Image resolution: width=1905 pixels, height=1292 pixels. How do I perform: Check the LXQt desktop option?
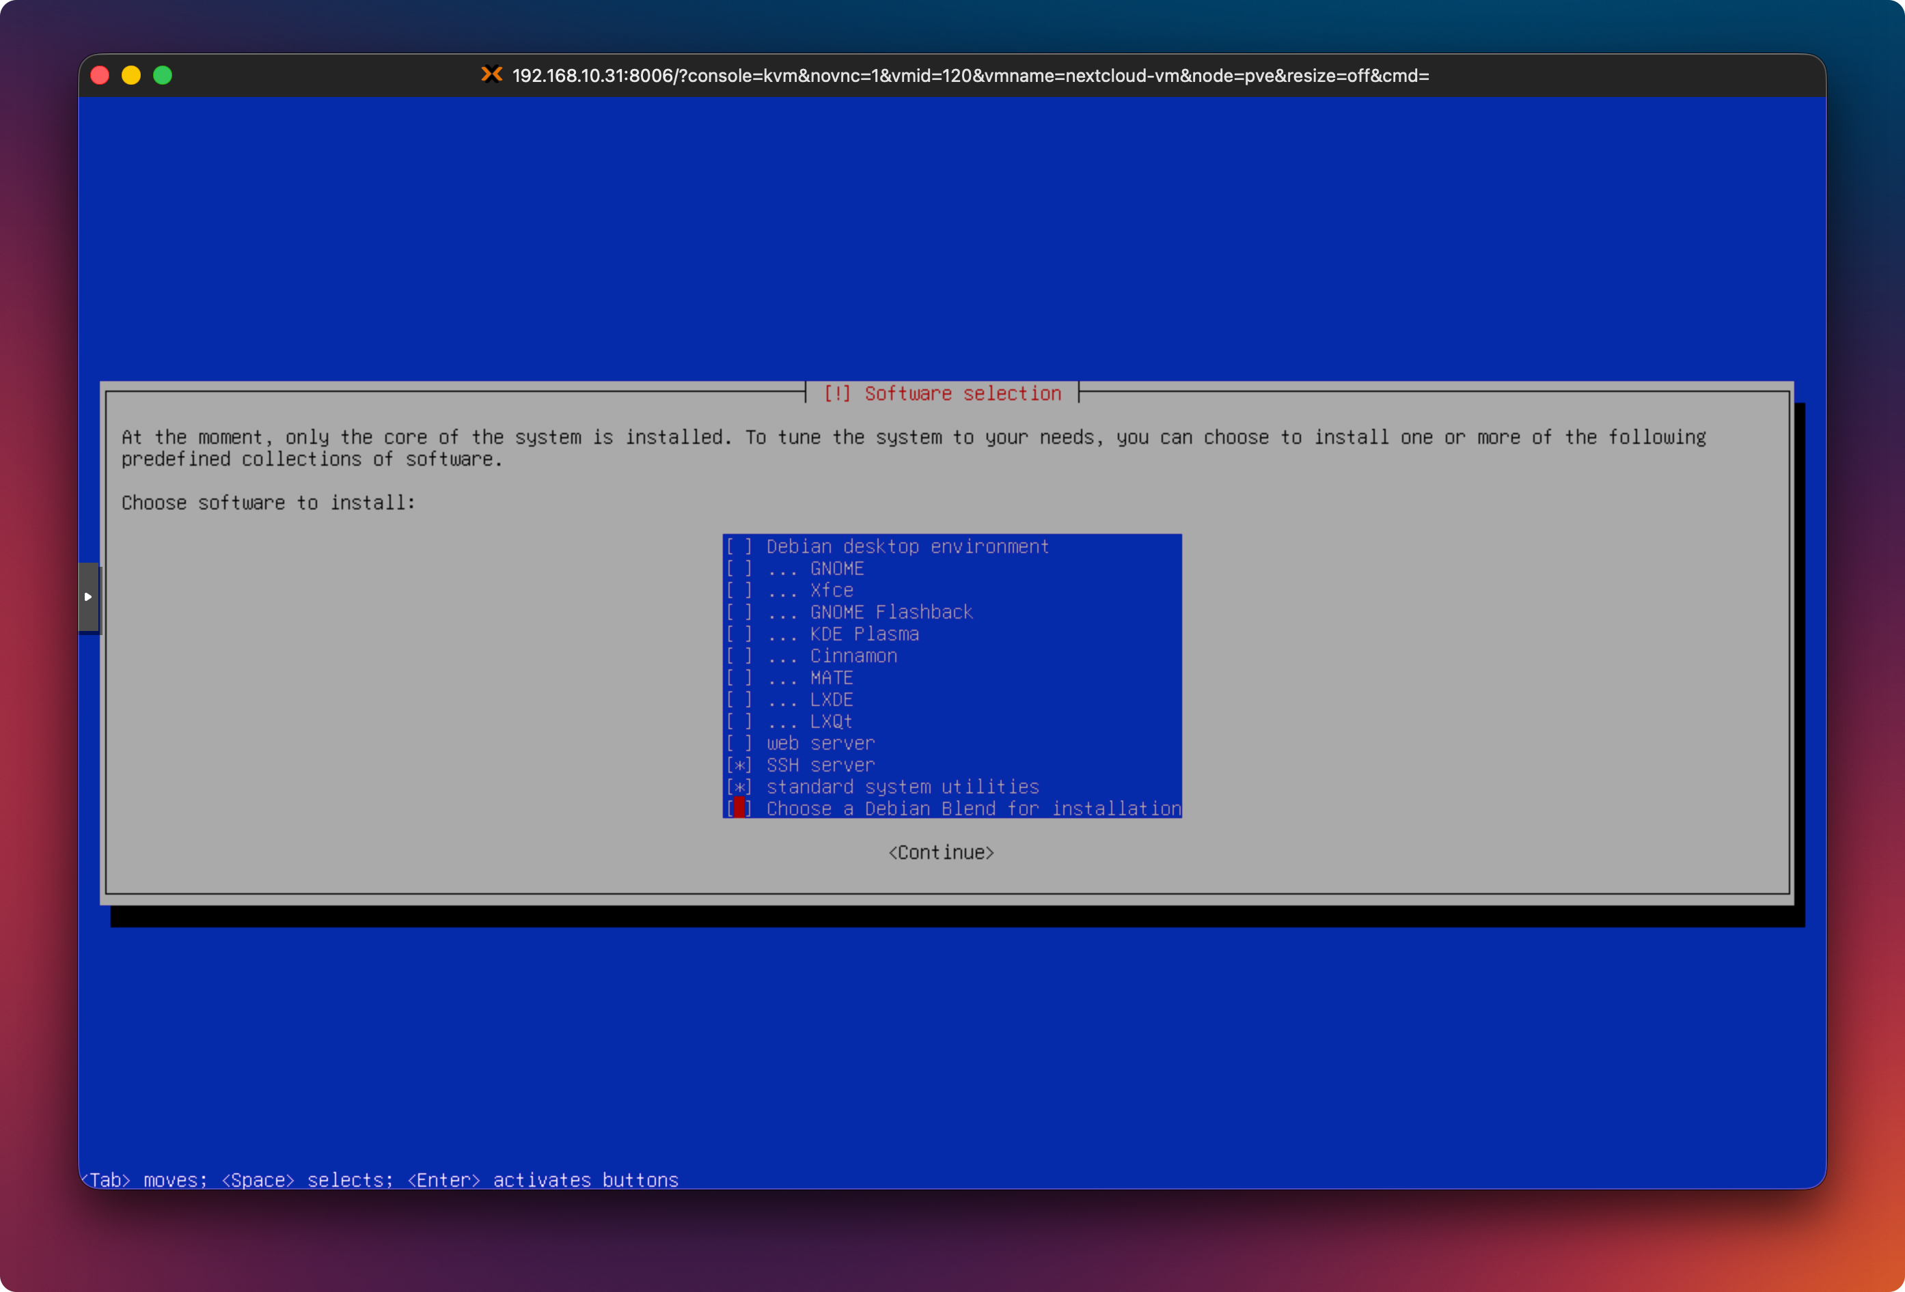tap(739, 721)
